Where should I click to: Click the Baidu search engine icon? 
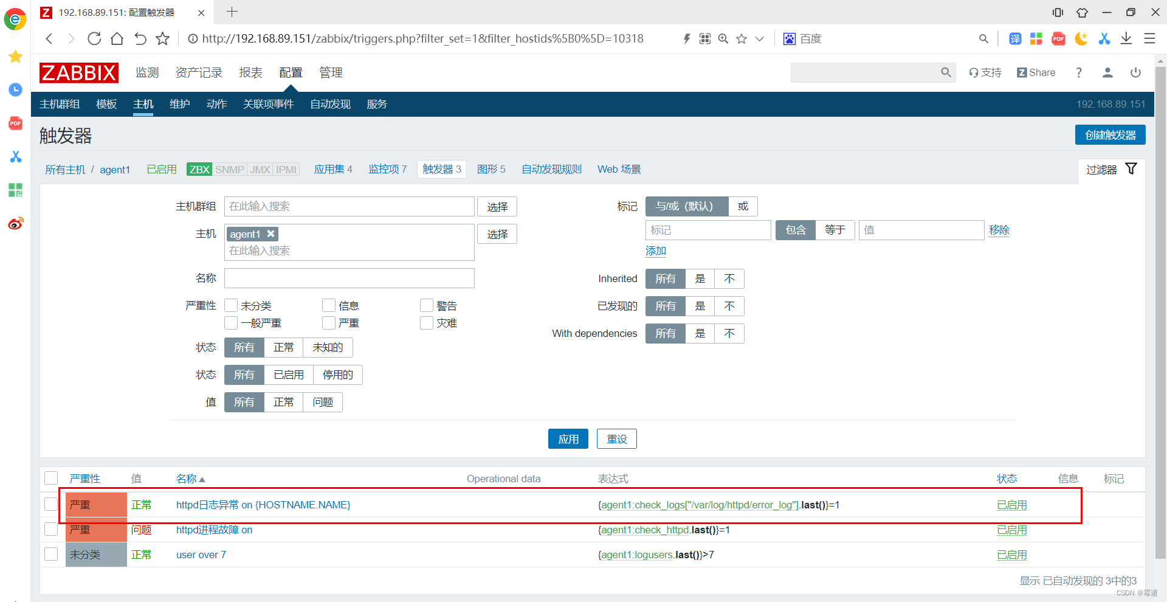[789, 39]
